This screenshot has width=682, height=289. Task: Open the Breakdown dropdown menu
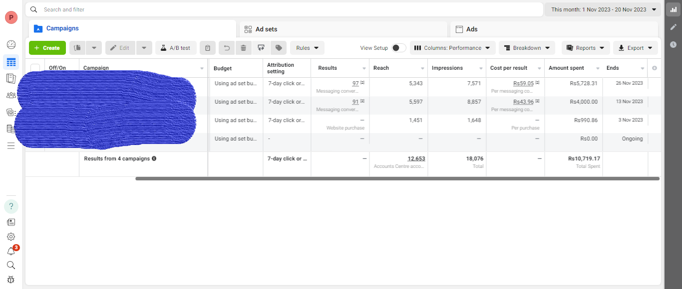pos(527,48)
